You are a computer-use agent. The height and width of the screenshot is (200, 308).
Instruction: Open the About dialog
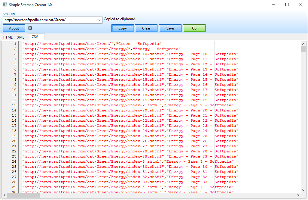pyautogui.click(x=14, y=28)
